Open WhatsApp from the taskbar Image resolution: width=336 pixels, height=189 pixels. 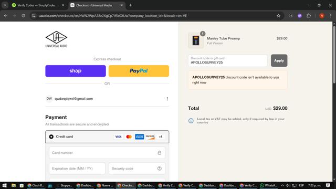(x=268, y=185)
